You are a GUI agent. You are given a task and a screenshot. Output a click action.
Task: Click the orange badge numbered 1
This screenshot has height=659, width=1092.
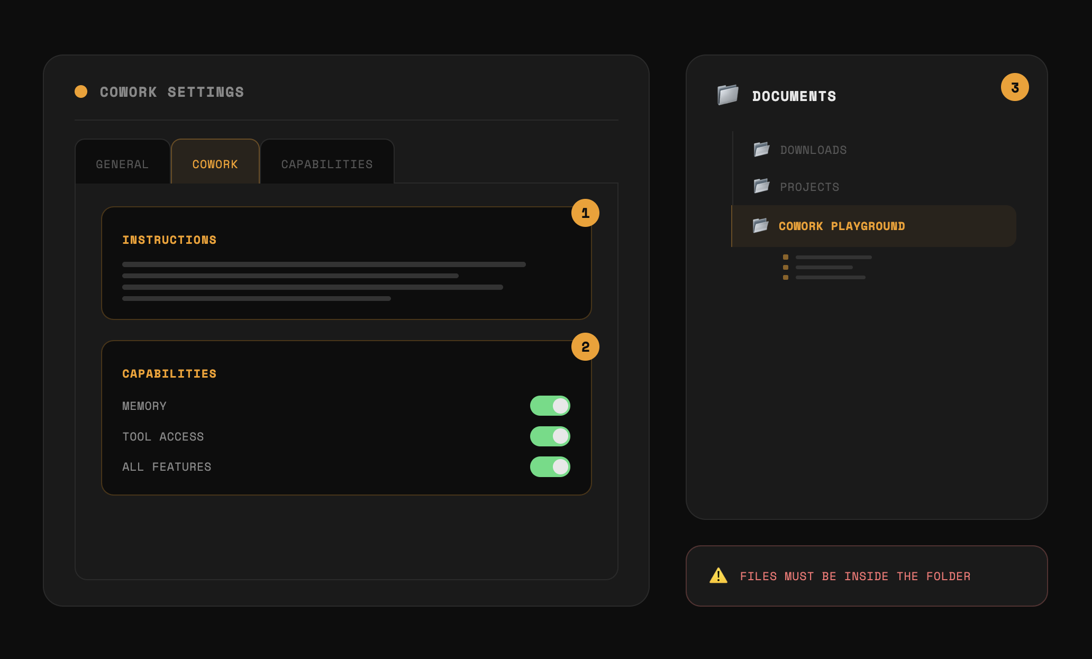click(585, 213)
